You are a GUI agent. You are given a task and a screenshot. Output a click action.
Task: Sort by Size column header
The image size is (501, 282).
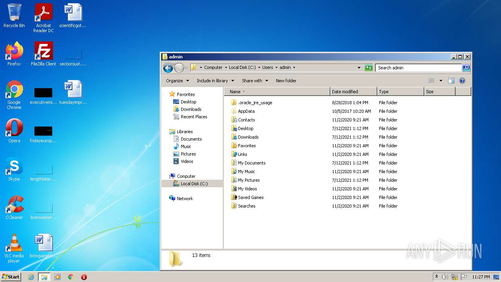click(440, 92)
